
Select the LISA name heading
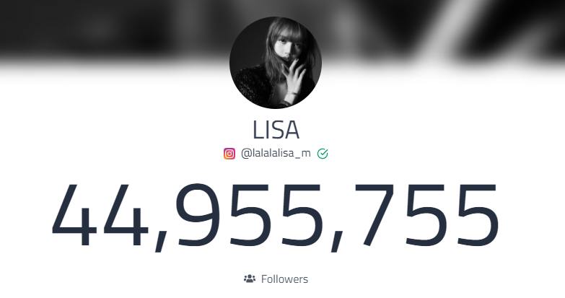coord(276,130)
